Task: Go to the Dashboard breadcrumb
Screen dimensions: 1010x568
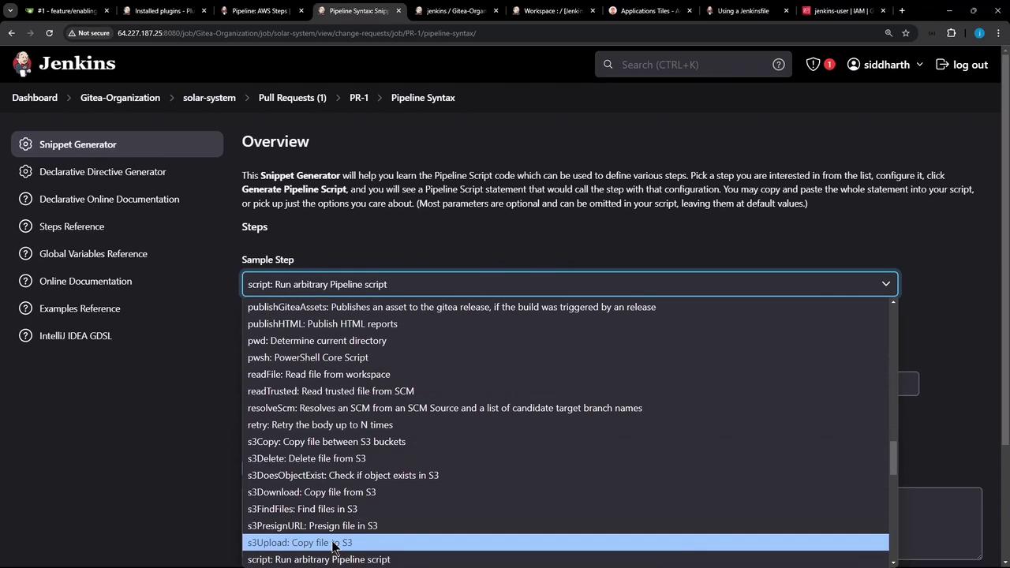Action: pos(35,98)
